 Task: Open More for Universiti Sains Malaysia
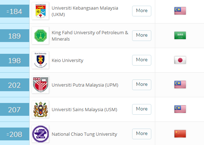click(142, 109)
